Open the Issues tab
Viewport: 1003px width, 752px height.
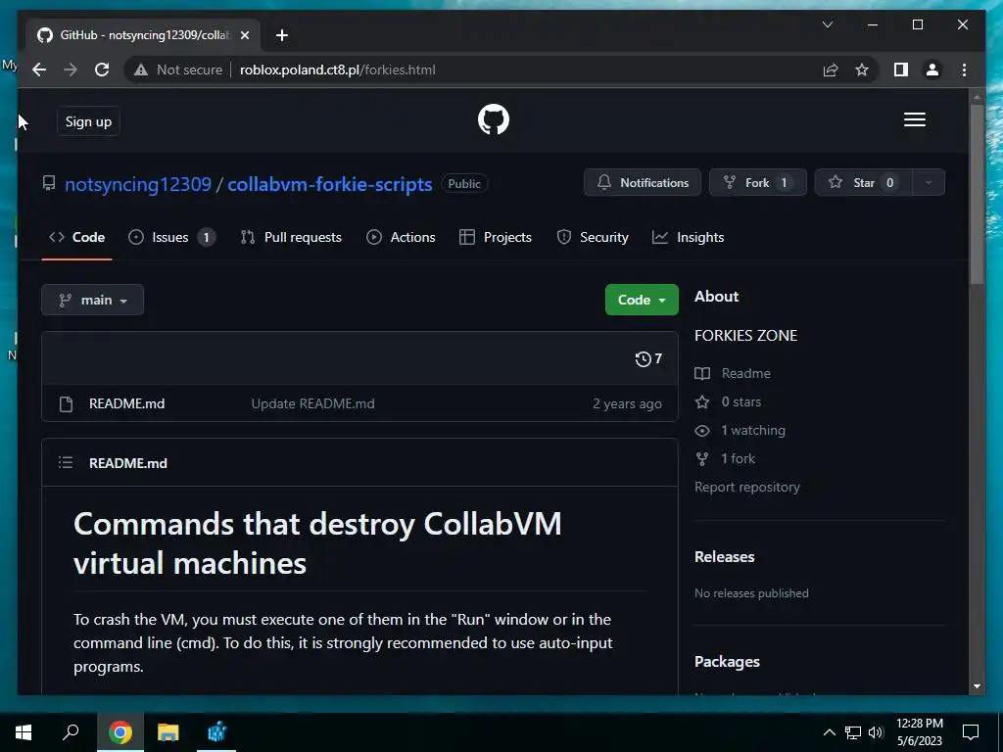click(x=171, y=237)
